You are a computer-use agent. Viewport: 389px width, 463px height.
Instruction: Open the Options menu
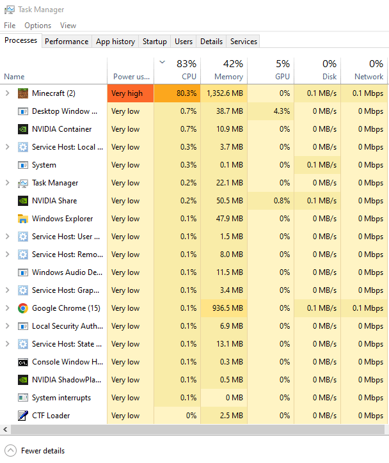[x=38, y=26]
